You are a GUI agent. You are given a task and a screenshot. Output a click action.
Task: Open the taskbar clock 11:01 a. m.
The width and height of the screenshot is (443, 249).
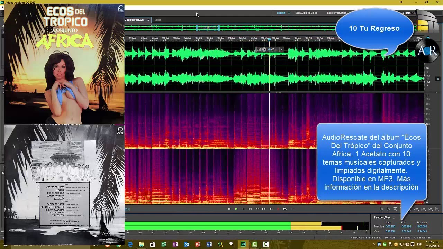[x=433, y=245]
